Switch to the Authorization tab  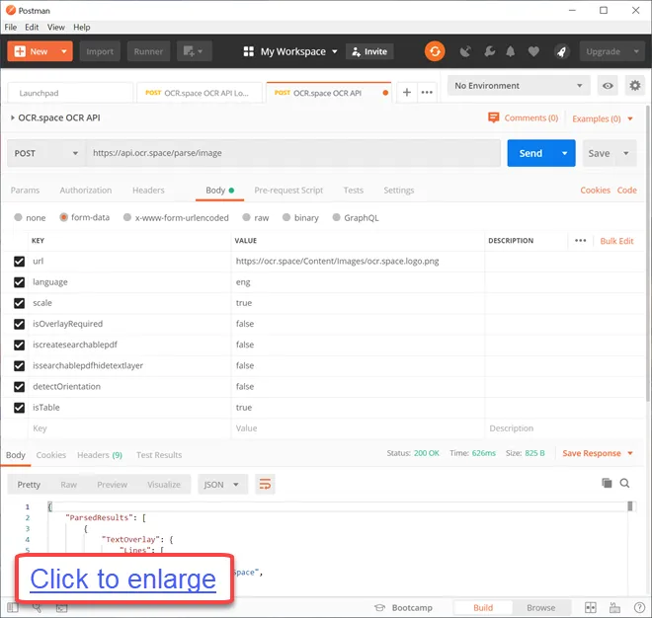pos(86,191)
